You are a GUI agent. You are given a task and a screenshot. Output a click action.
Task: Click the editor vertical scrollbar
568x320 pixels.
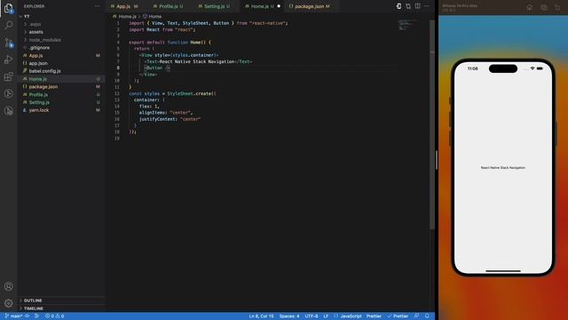coord(432,124)
